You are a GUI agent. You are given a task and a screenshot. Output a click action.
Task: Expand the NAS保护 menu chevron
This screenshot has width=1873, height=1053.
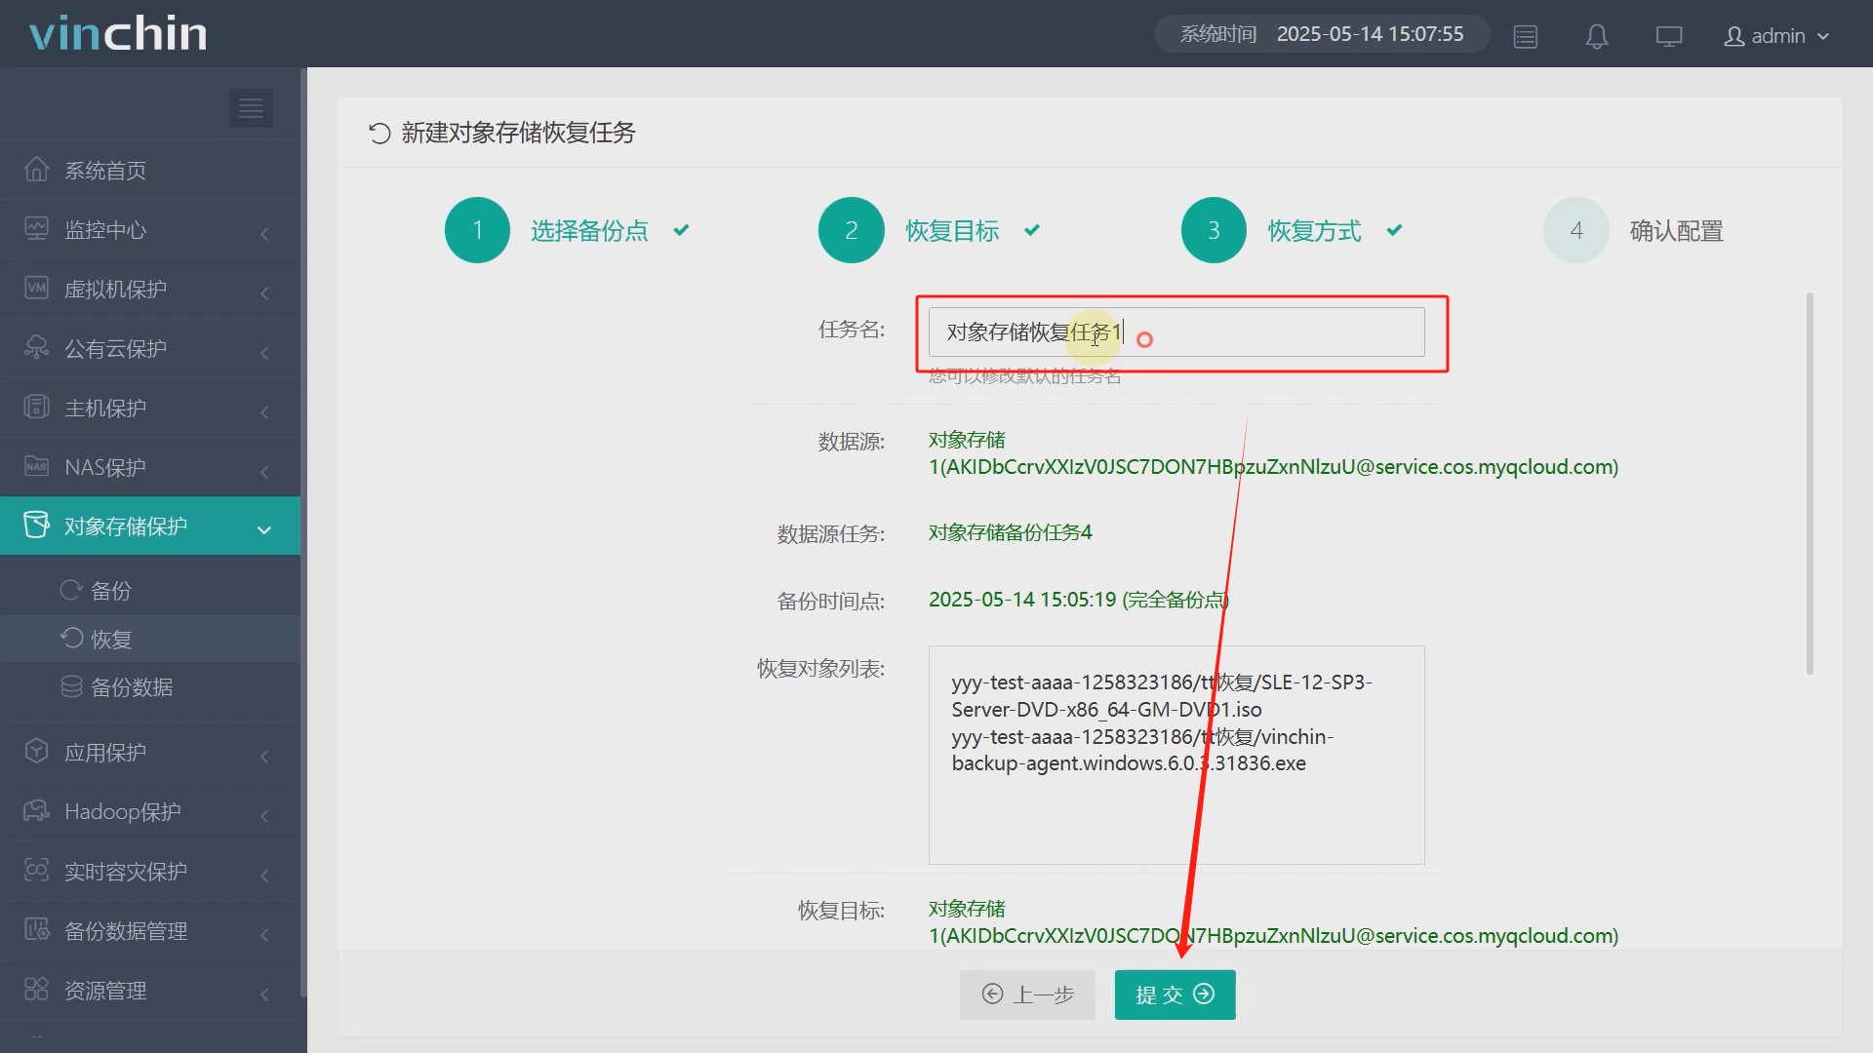click(264, 471)
